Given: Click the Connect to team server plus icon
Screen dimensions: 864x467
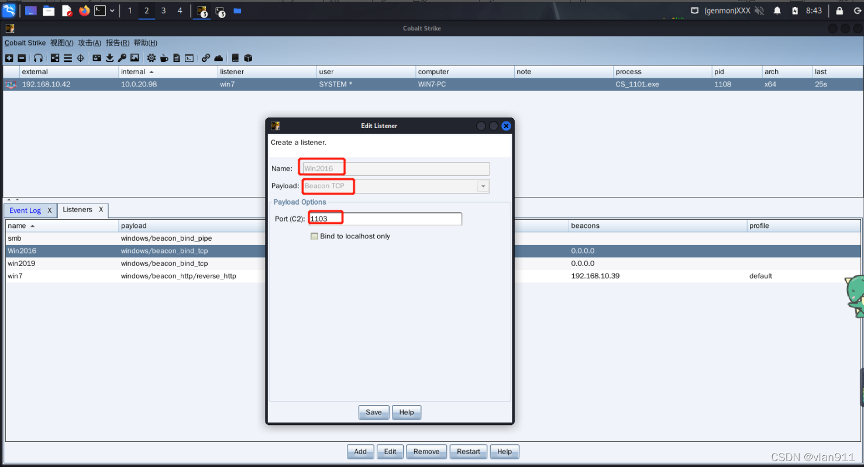Looking at the screenshot, I should click(x=9, y=58).
